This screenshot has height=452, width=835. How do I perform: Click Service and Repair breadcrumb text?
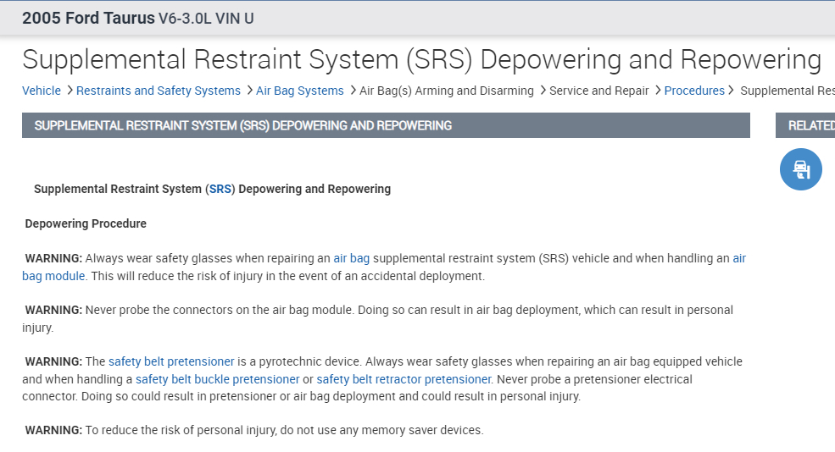(x=599, y=91)
